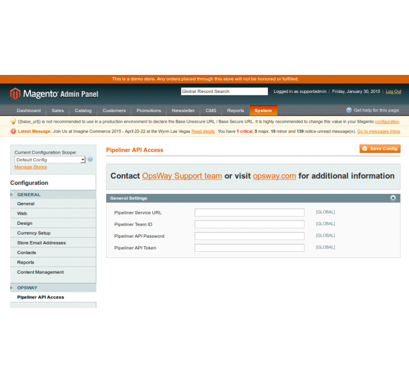
Task: Open the Promotions menu
Action: click(149, 110)
